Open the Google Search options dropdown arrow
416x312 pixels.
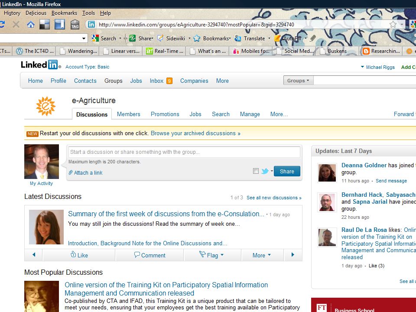pos(120,39)
